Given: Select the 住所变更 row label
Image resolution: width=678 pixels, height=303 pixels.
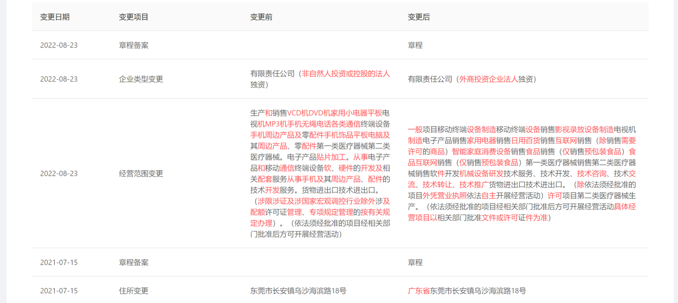Looking at the screenshot, I should pos(133,291).
